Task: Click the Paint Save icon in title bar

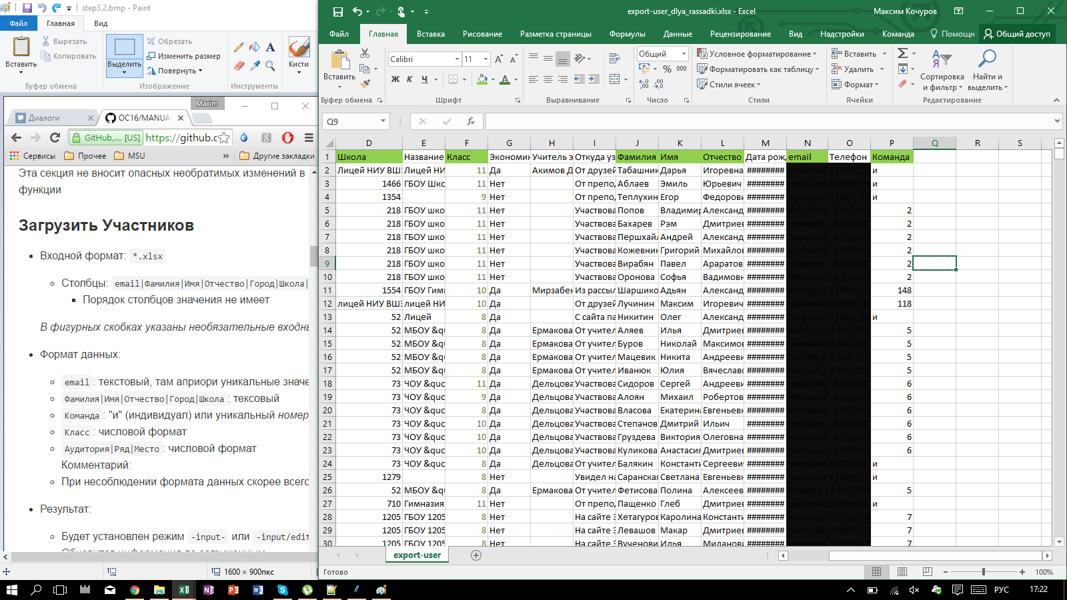Action: (27, 8)
